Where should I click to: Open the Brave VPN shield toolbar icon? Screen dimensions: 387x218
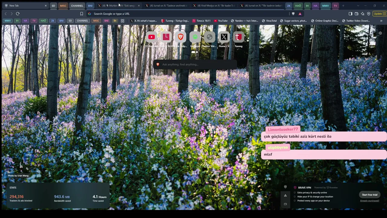pyautogui.click(x=369, y=14)
